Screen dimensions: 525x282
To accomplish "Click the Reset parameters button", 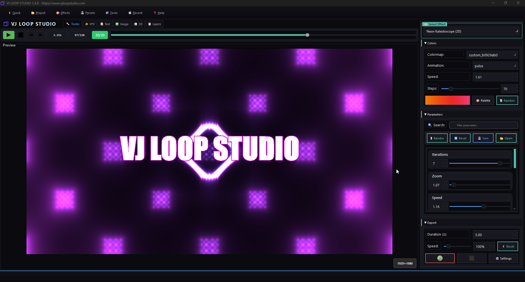I will coord(460,138).
